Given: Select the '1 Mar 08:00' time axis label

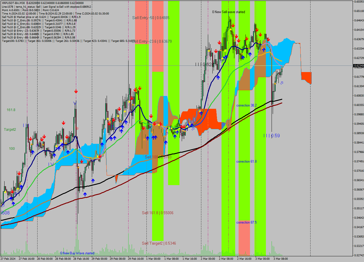Looking at the screenshot, I should pyautogui.click(x=171, y=259).
